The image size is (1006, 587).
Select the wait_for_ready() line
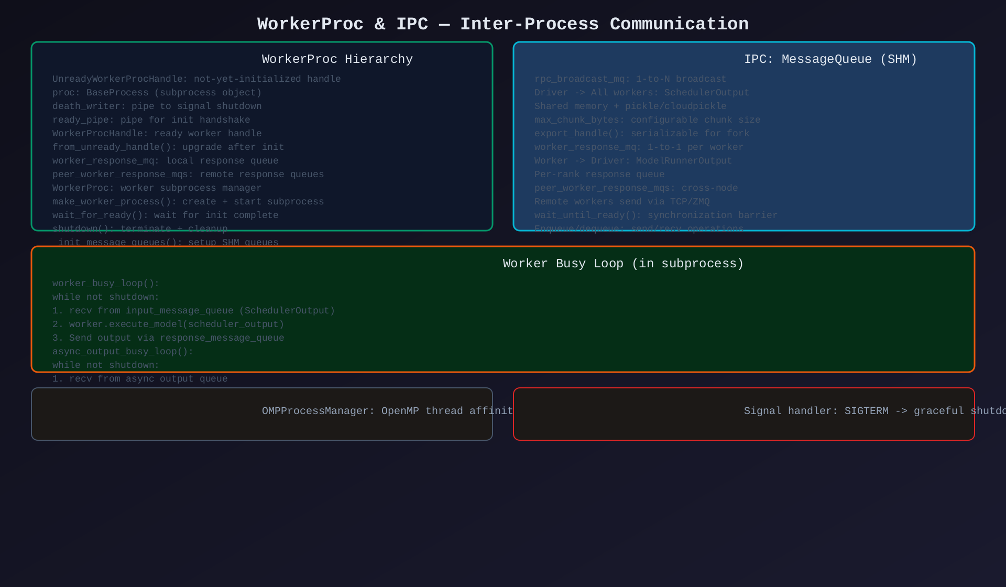[x=165, y=215]
